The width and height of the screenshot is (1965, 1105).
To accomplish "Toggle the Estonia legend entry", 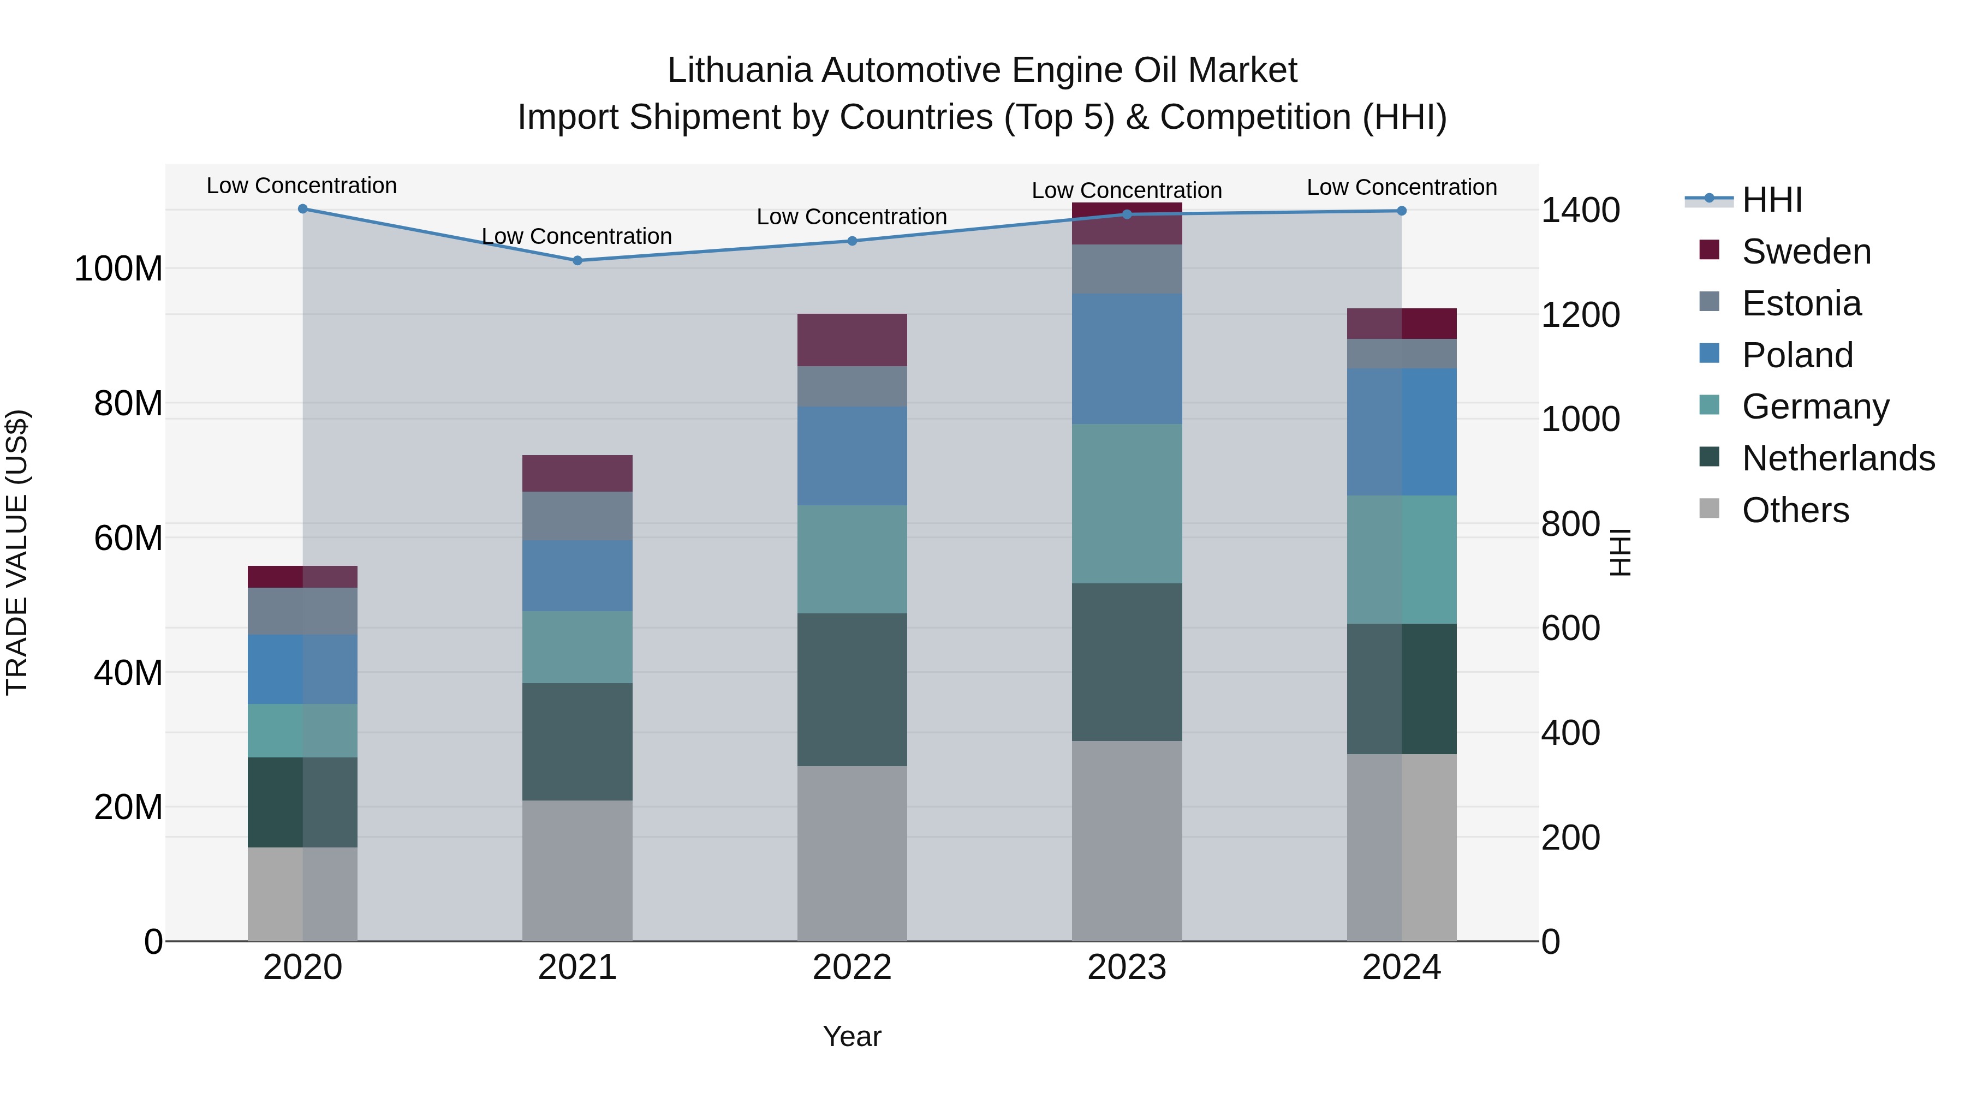I will tap(1781, 303).
